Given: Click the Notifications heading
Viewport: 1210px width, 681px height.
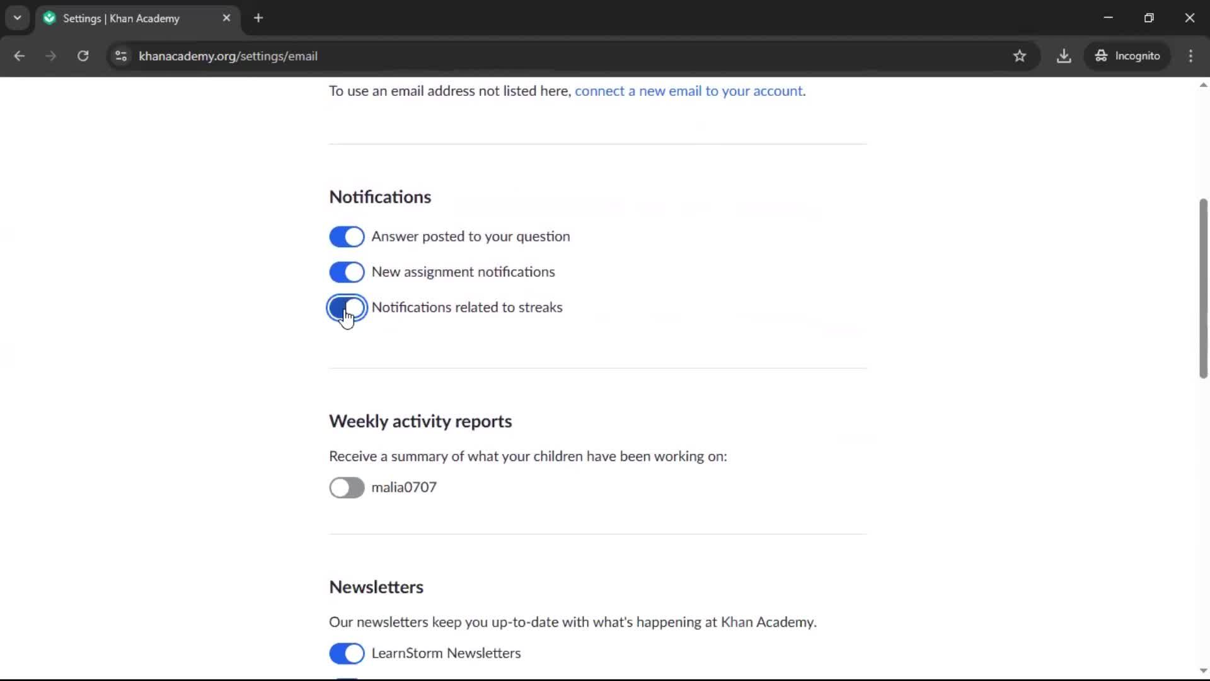Looking at the screenshot, I should click(380, 197).
